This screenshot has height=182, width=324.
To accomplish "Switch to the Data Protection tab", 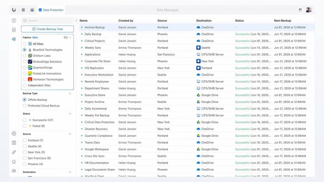I will 51,10.
